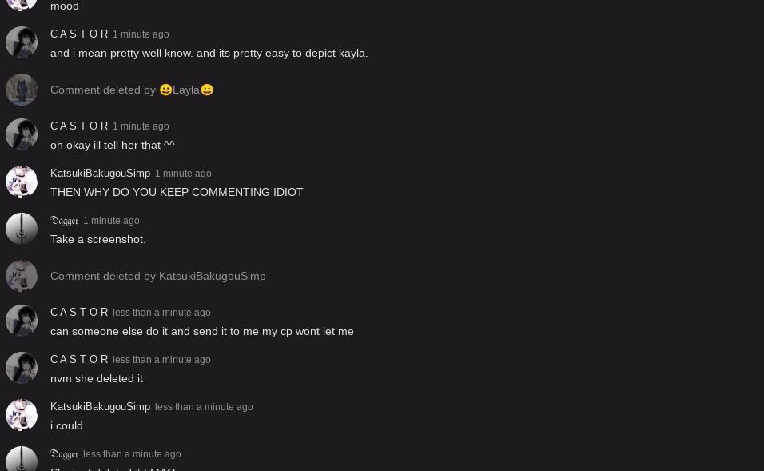Click CASTOR username above "nvm she deleted it"

pos(79,360)
